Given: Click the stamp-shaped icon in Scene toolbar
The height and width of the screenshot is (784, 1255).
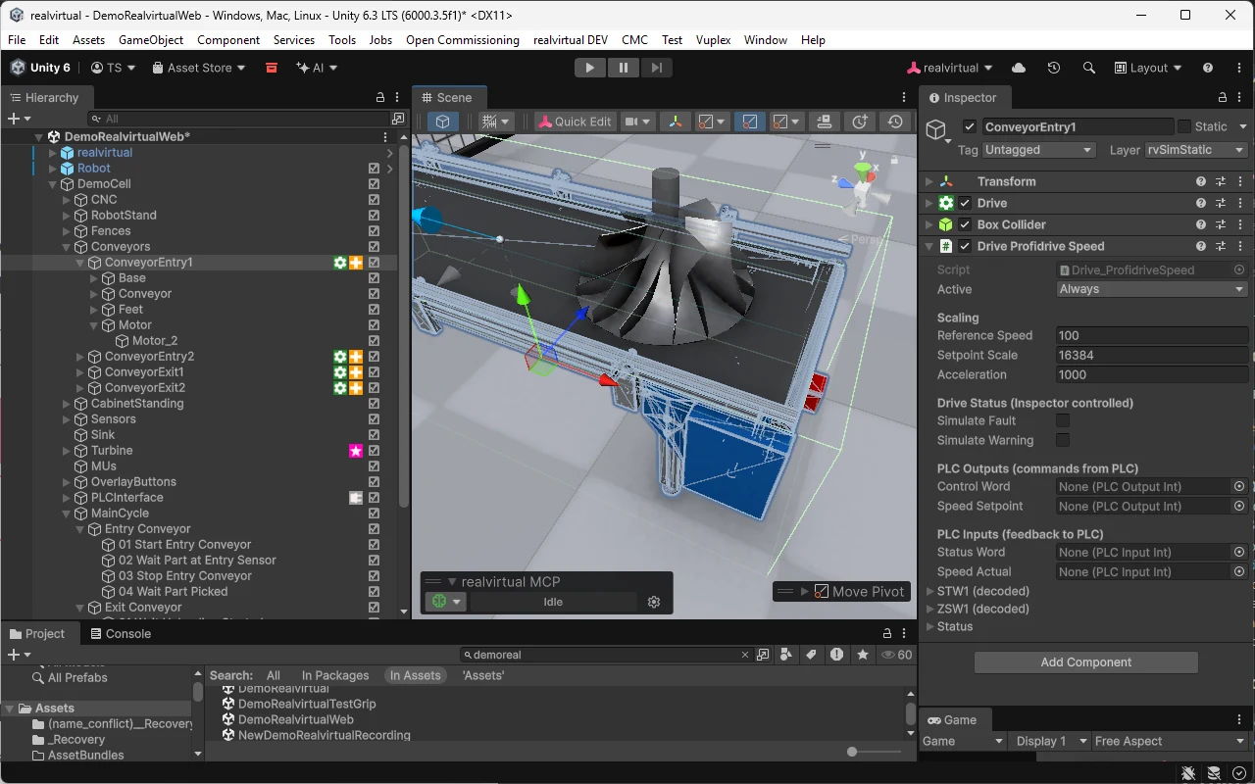Looking at the screenshot, I should tap(824, 122).
